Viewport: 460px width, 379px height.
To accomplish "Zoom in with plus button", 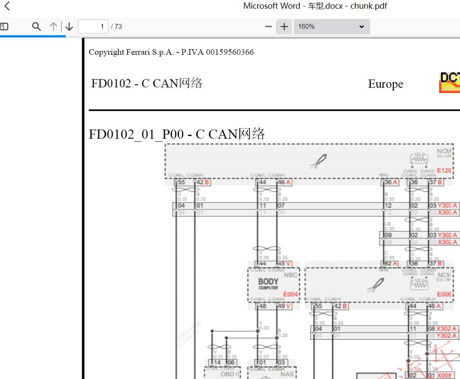I will [284, 27].
